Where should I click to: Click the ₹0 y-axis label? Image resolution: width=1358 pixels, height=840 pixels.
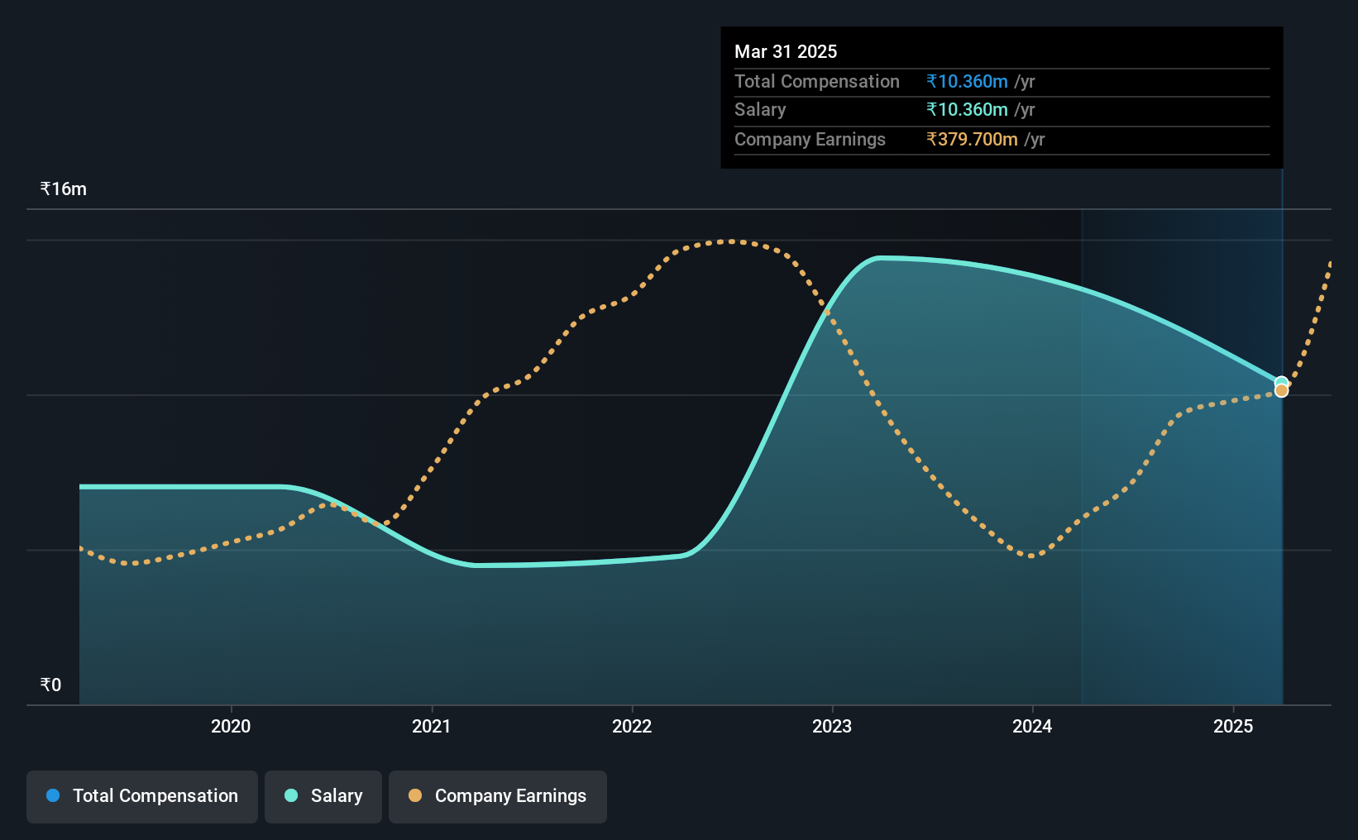pos(51,685)
